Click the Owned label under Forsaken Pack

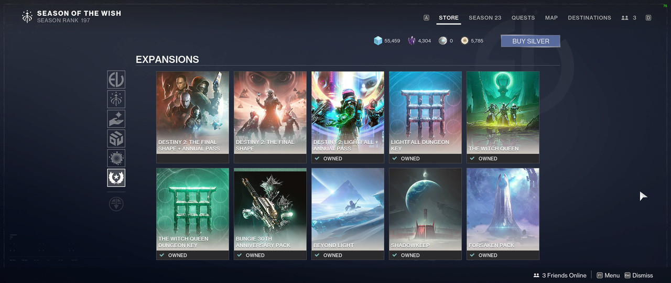click(488, 255)
